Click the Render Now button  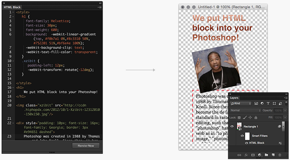[x=86, y=146]
